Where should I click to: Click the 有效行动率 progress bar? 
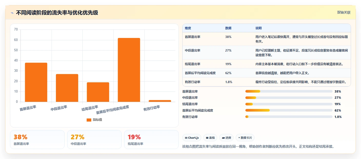(289, 117)
